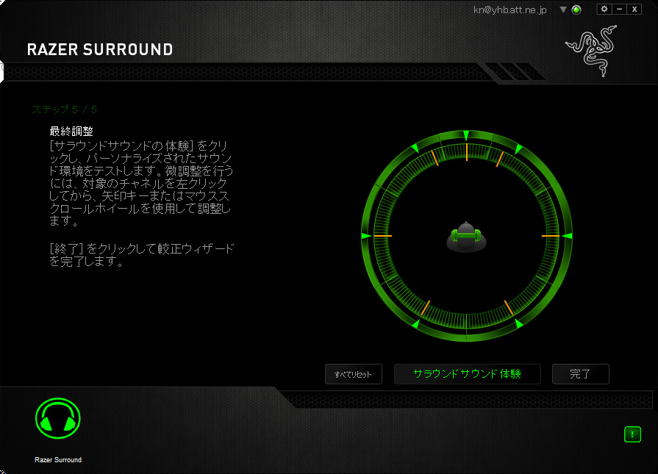Click the account email kn@yhb.att.ne.jp
This screenshot has width=658, height=474.
click(509, 10)
